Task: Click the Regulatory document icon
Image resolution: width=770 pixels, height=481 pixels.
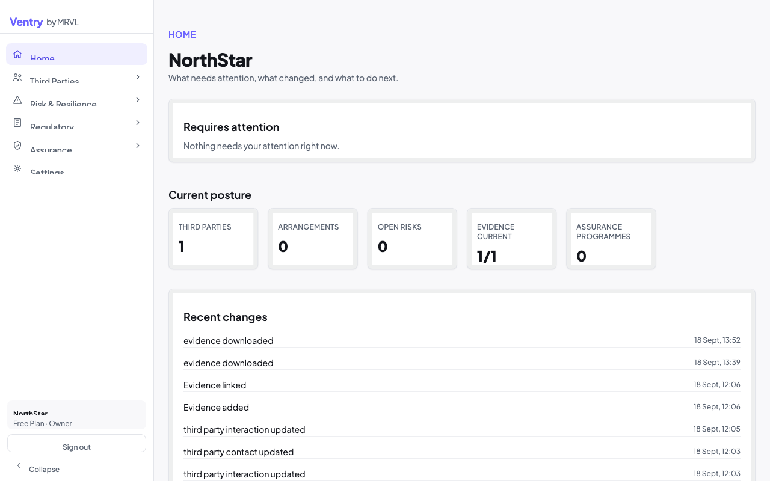Action: point(17,123)
